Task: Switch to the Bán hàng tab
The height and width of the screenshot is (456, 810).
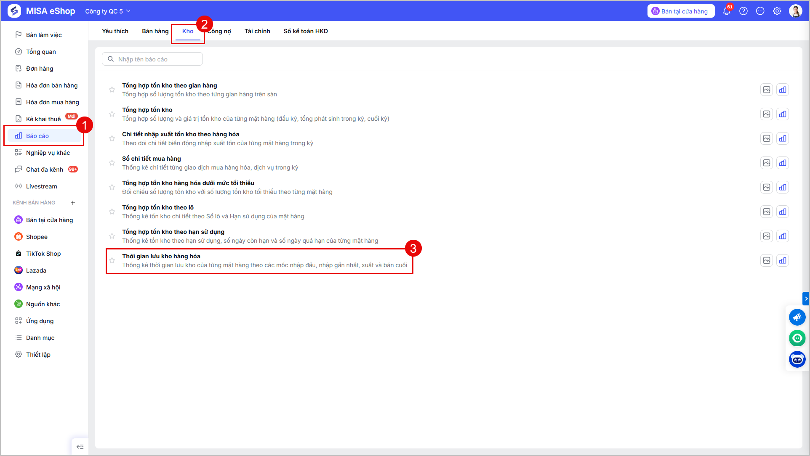Action: (155, 31)
